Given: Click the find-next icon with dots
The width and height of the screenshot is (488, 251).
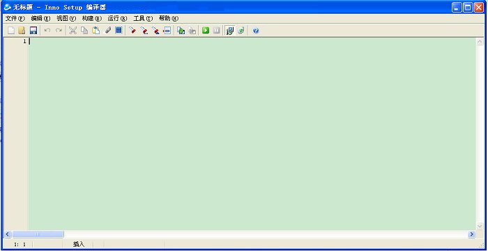Looking at the screenshot, I should point(144,31).
